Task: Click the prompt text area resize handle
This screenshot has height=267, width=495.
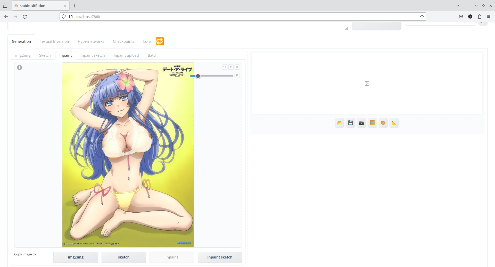Action: [x=346, y=28]
